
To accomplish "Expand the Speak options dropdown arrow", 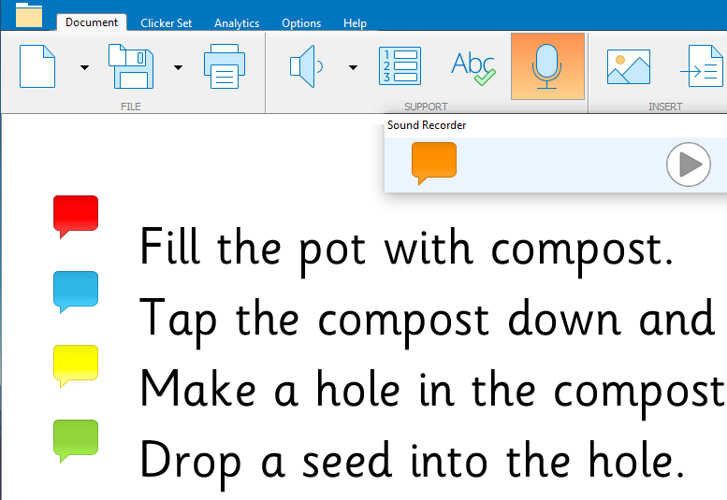I will click(x=353, y=67).
